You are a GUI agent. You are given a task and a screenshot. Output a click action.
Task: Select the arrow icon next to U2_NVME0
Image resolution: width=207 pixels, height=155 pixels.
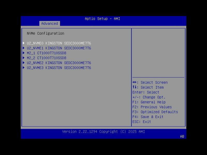point(24,43)
